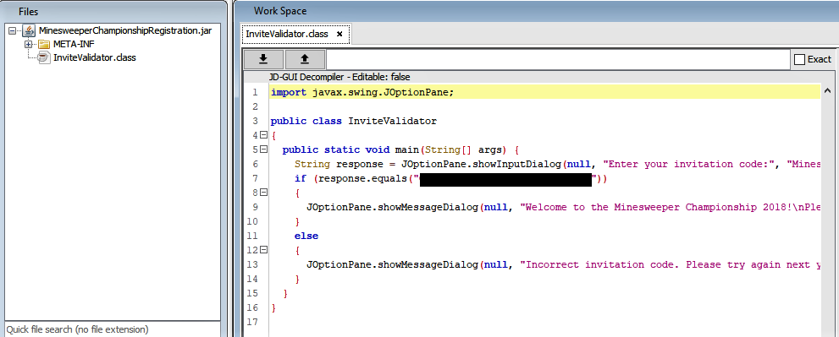This screenshot has height=337, width=839.
Task: Collapse the class body fold at line 4
Action: point(263,135)
